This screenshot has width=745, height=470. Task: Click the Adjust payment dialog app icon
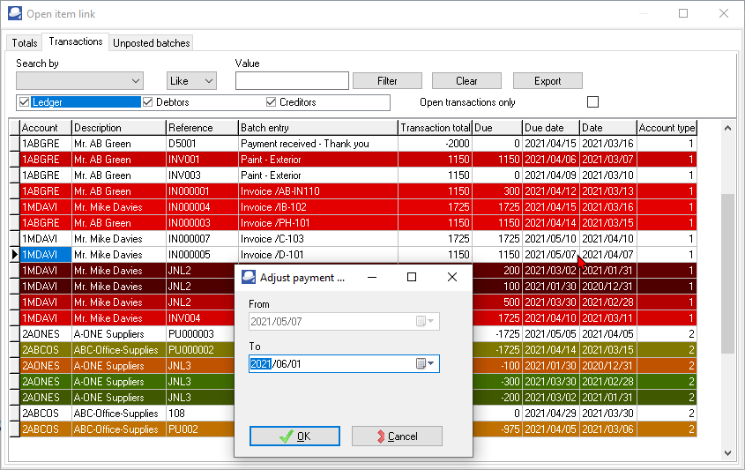click(249, 277)
